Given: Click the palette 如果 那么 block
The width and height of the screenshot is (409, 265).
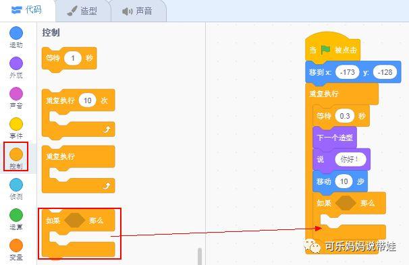Looking at the screenshot, I should click(x=78, y=234).
